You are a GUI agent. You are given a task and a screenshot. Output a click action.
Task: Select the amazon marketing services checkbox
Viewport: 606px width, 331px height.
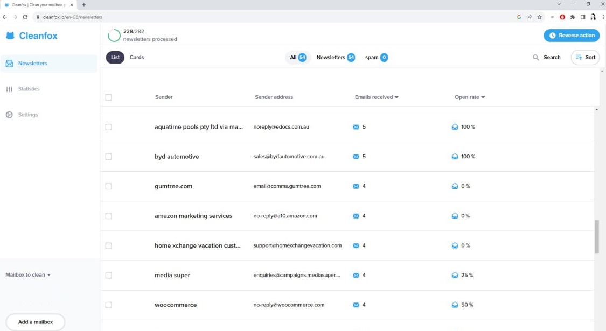[109, 216]
